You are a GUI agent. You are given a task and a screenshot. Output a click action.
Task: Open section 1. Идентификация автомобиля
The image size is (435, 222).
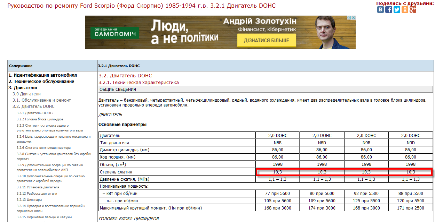tap(43, 75)
